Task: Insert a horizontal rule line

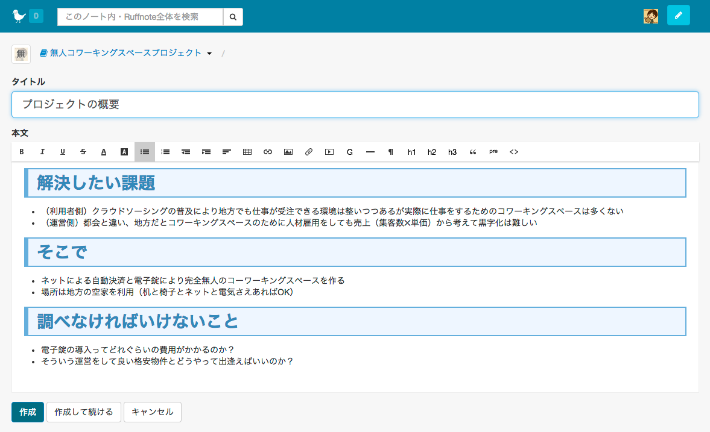Action: [x=370, y=152]
